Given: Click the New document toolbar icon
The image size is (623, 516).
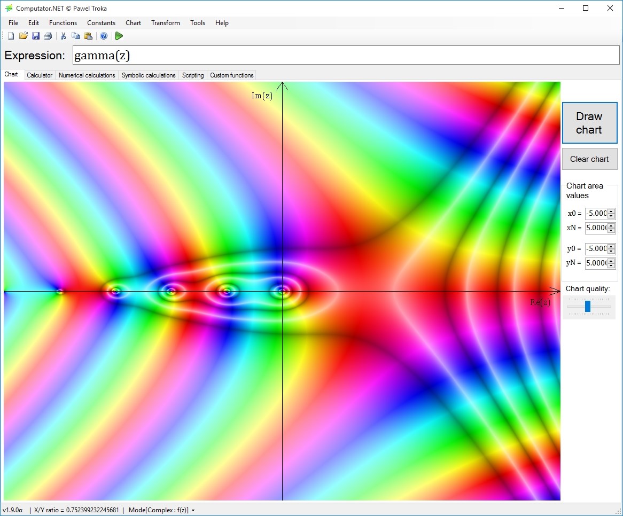Looking at the screenshot, I should pyautogui.click(x=11, y=36).
